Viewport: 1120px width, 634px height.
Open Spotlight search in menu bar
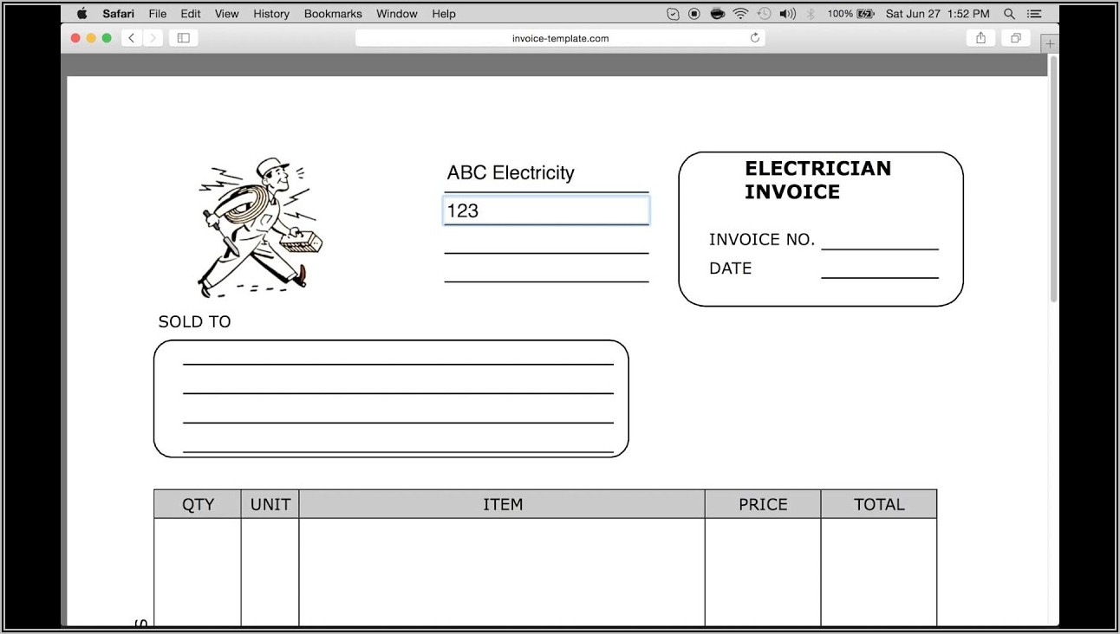click(x=1009, y=14)
